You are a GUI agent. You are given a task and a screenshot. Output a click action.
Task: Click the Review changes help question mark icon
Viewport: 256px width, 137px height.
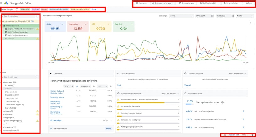click(x=17, y=9)
